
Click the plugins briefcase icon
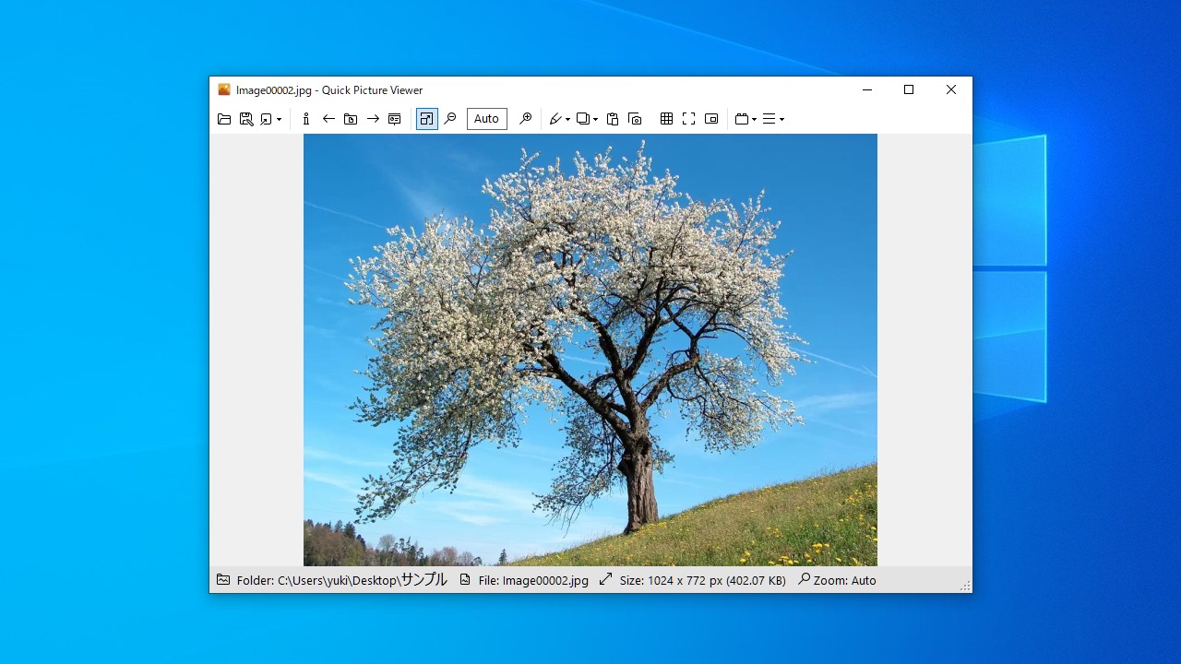(742, 119)
